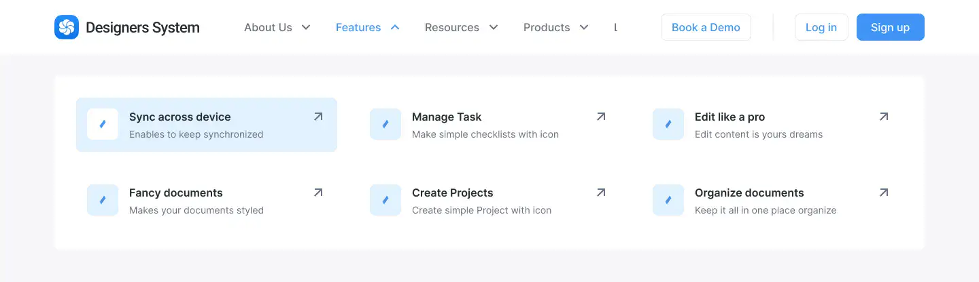Open the Resources dropdown chevron

tap(494, 27)
